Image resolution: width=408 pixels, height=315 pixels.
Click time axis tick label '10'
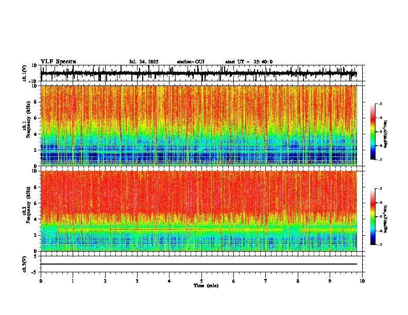[362, 281]
